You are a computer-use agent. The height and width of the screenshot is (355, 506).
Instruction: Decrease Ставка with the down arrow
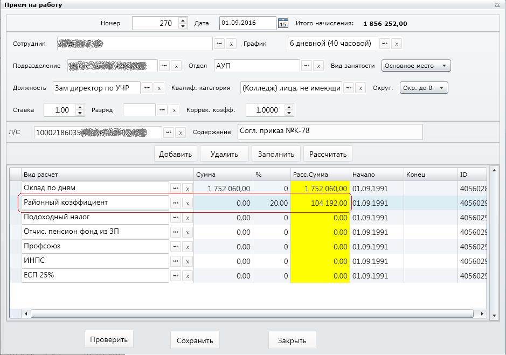pyautogui.click(x=80, y=113)
